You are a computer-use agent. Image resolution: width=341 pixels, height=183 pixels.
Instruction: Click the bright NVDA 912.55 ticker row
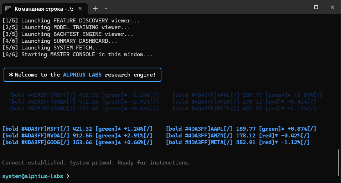coord(77,136)
